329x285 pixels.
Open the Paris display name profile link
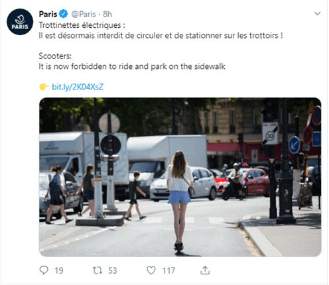[48, 14]
